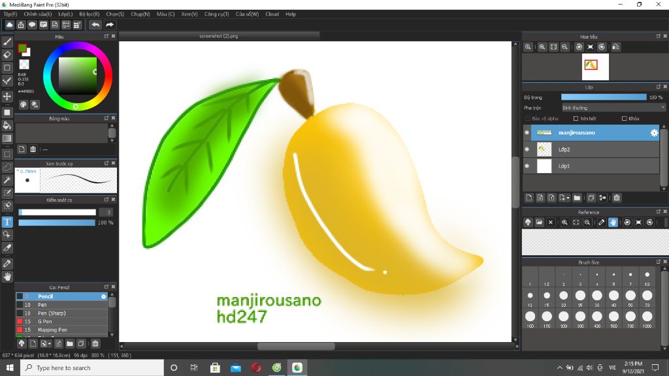Delete brush with trash icon in brush panel
The image size is (669, 376).
pos(95,343)
